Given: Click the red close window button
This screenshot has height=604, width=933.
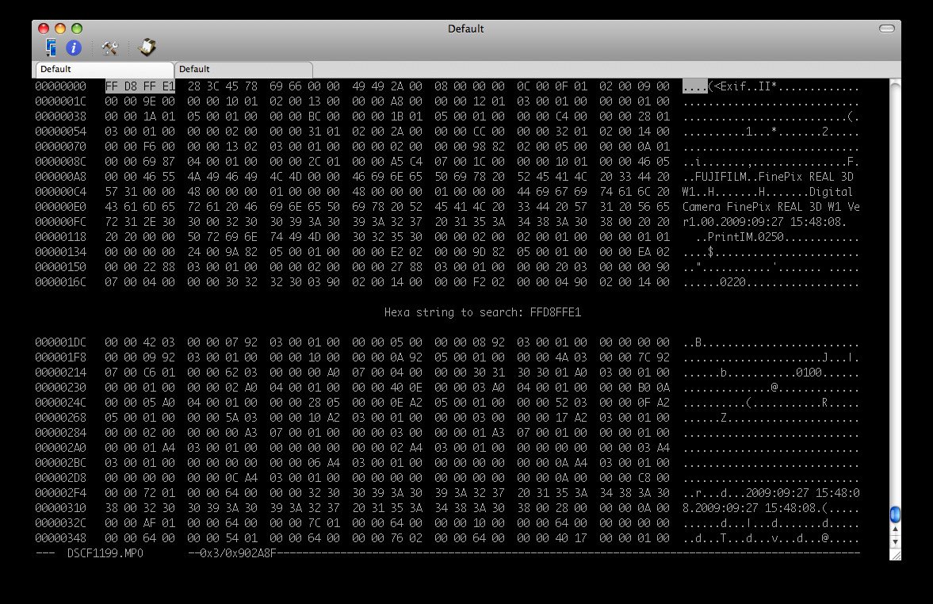Looking at the screenshot, I should pyautogui.click(x=44, y=29).
